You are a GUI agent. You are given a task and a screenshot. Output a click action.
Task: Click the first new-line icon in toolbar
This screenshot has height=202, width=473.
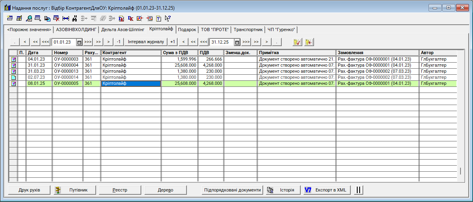click(10, 18)
